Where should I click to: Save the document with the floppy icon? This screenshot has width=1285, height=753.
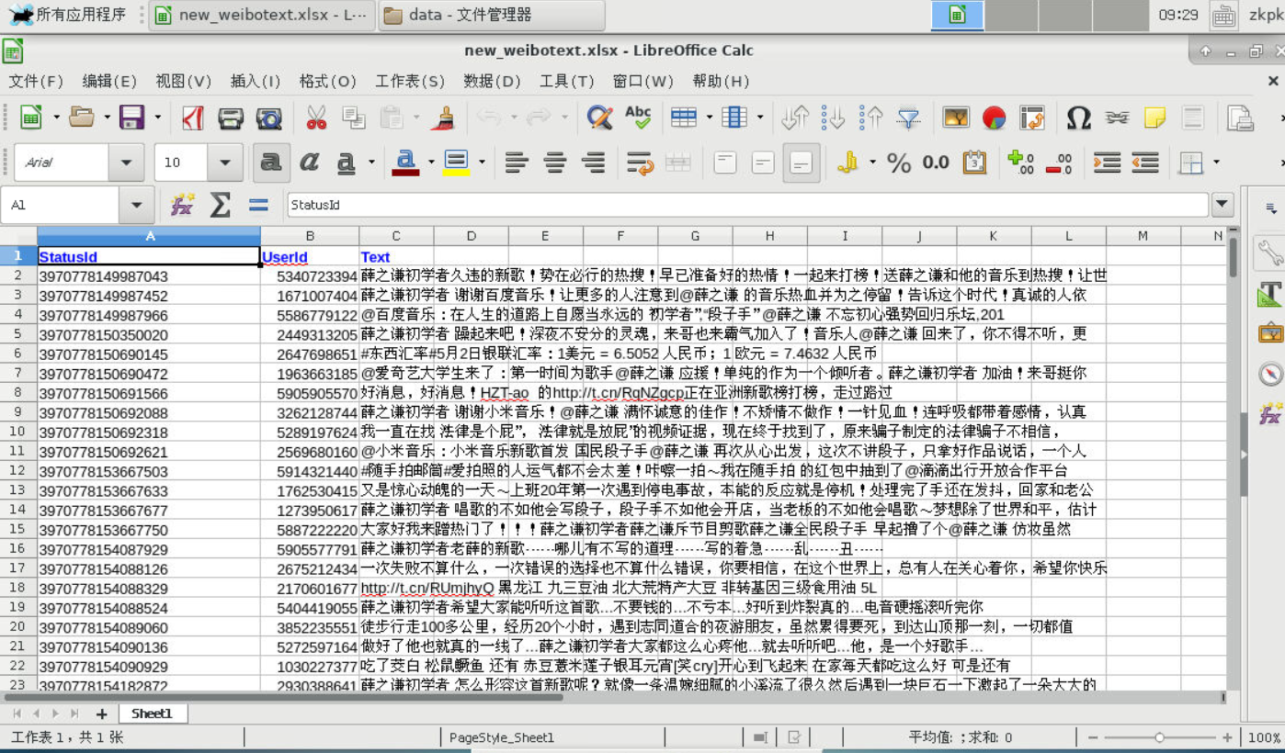click(x=132, y=117)
